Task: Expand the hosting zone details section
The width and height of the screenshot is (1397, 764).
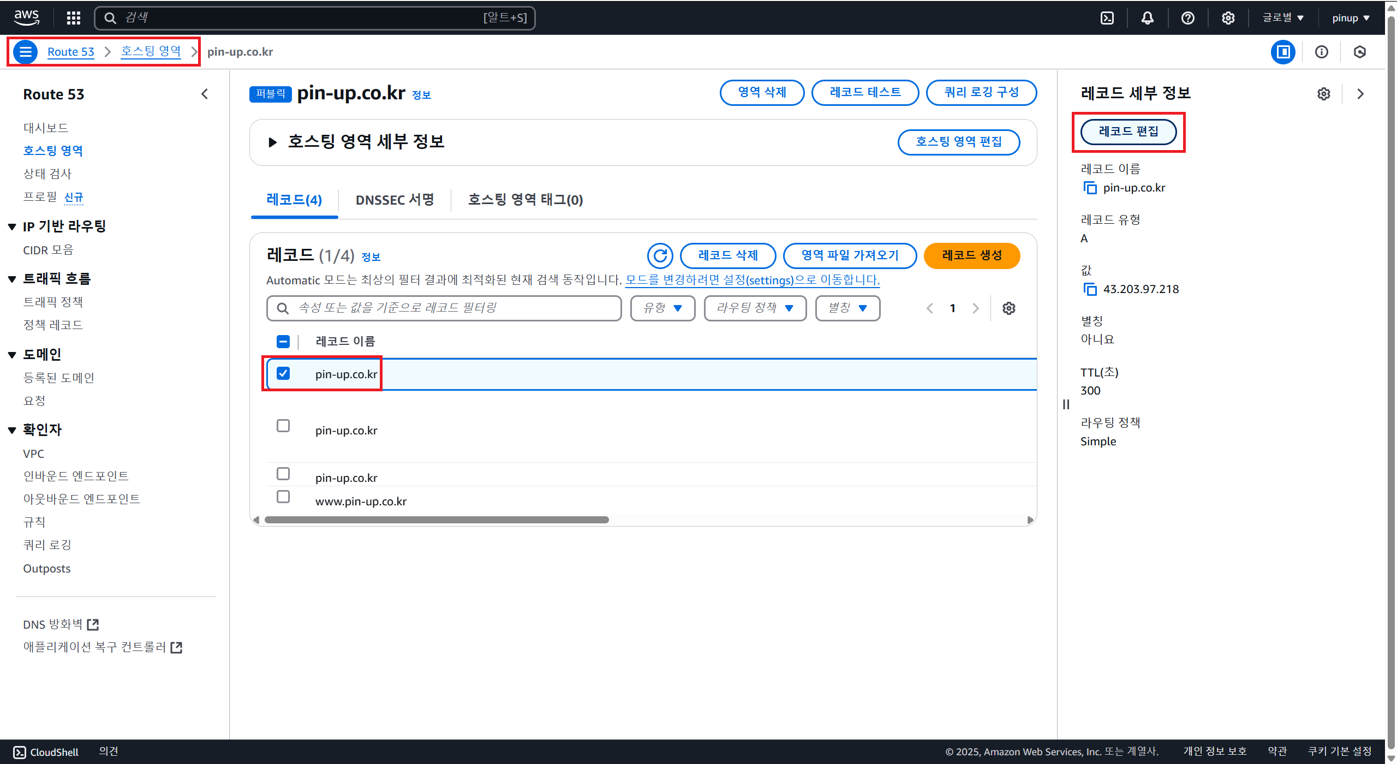Action: click(273, 142)
